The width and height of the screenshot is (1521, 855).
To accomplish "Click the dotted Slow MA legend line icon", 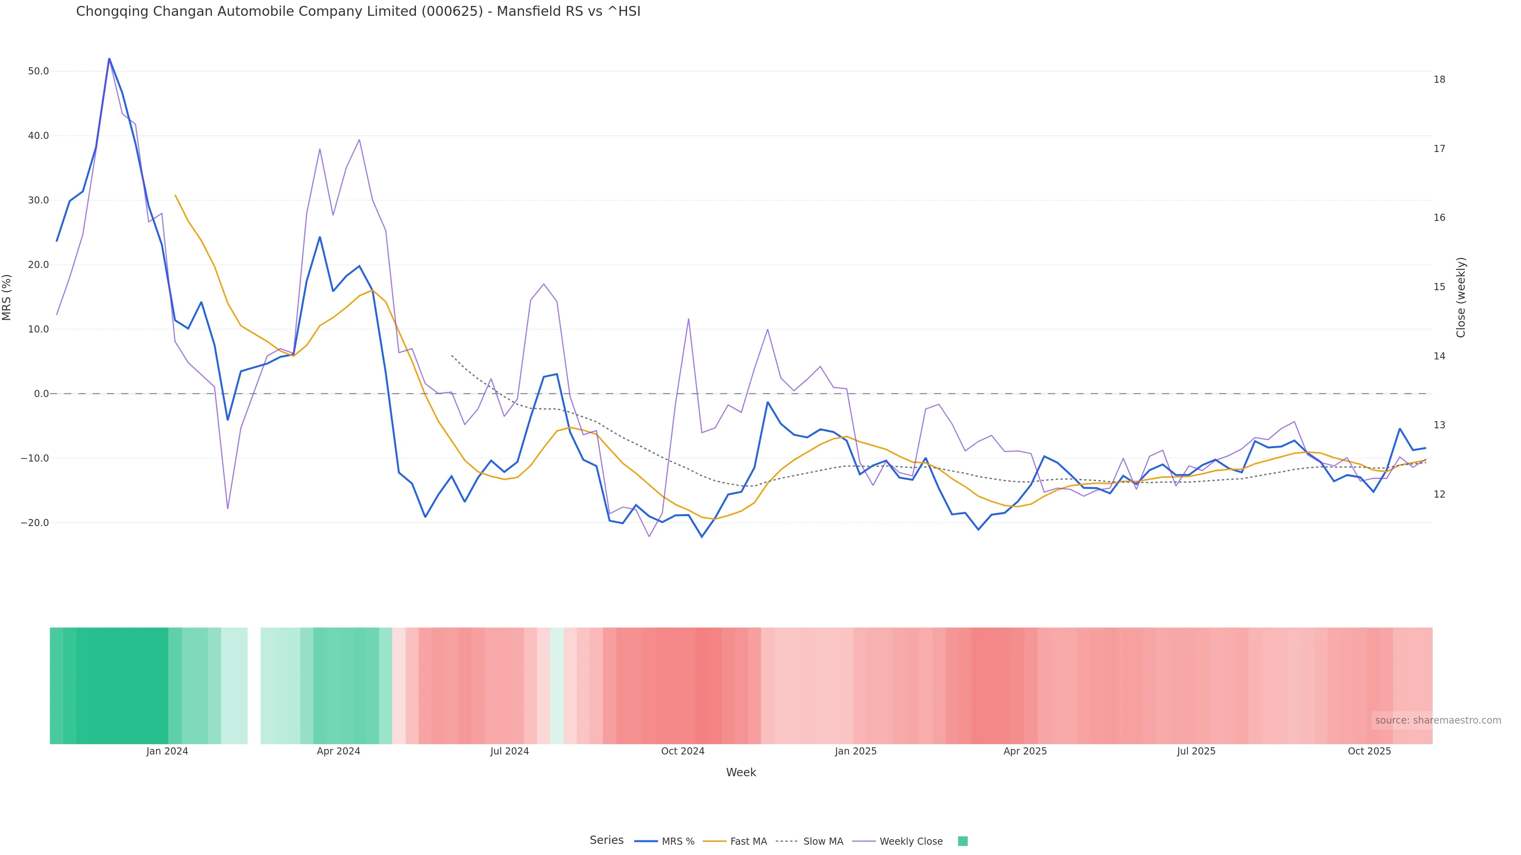I will [787, 842].
